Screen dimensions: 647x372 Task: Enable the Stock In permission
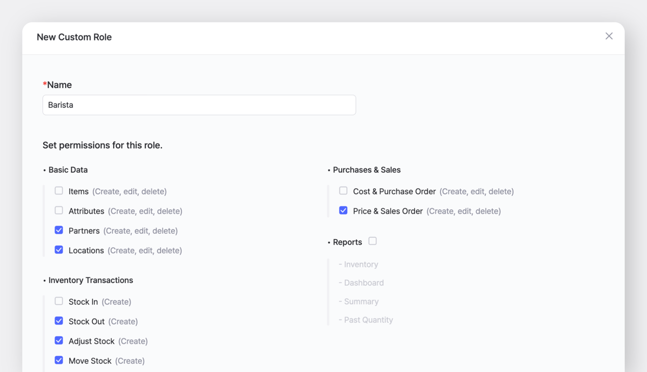[58, 301]
